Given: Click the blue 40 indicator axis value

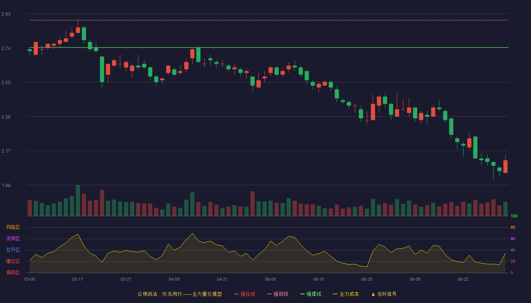Looking at the screenshot, I should point(513,250).
